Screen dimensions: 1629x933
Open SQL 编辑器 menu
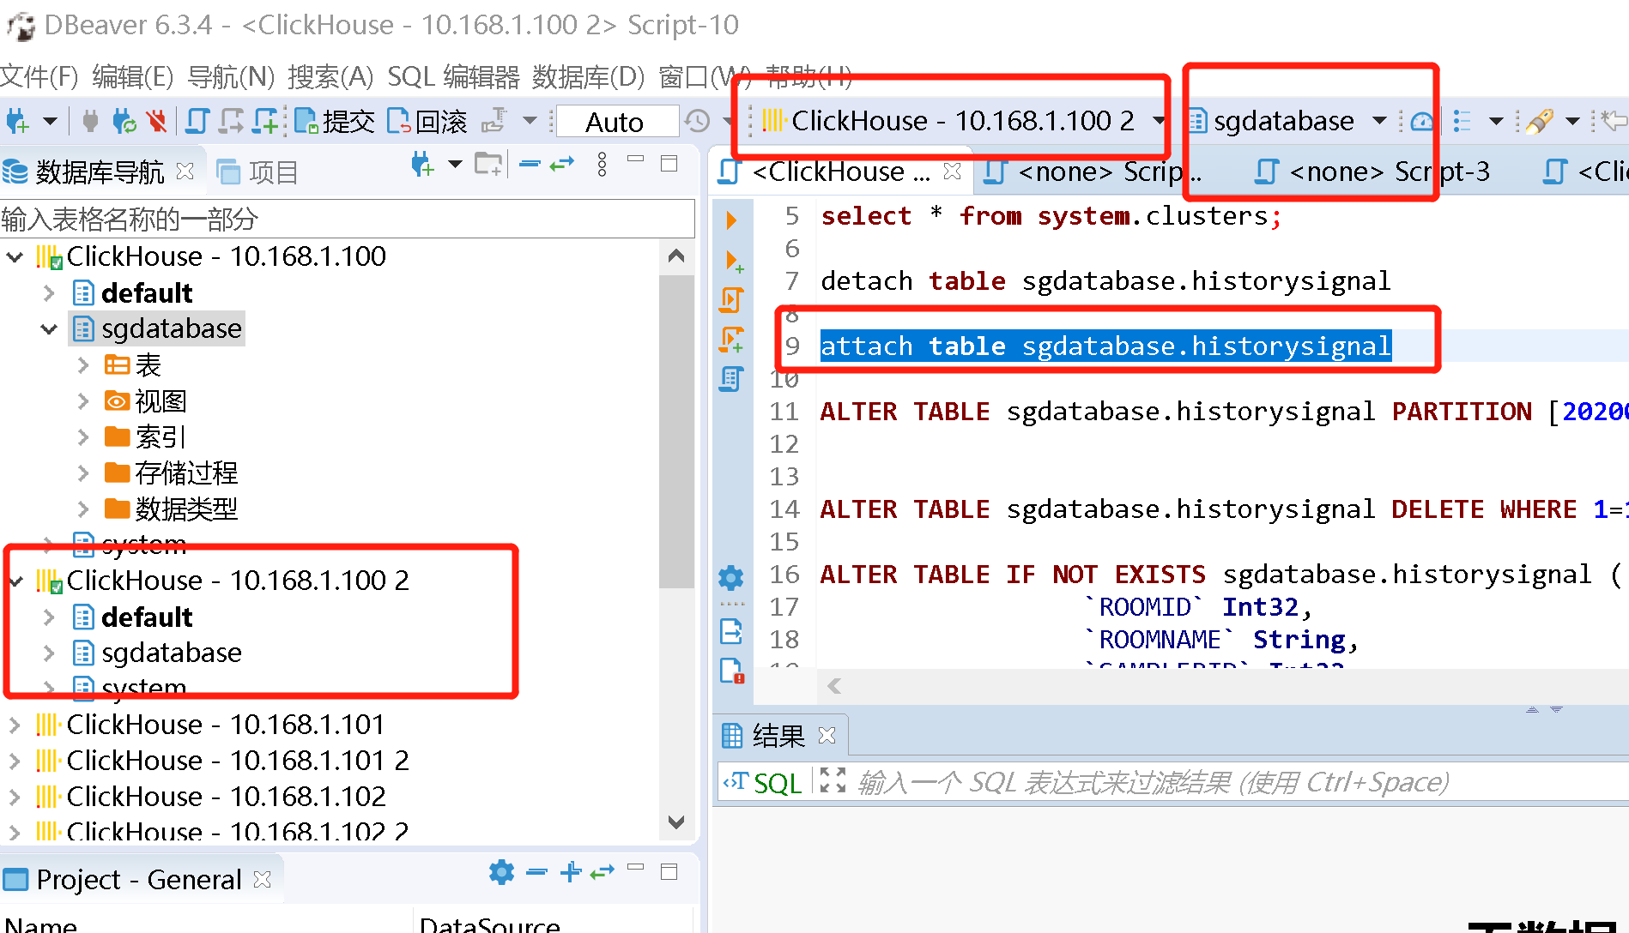pyautogui.click(x=453, y=76)
